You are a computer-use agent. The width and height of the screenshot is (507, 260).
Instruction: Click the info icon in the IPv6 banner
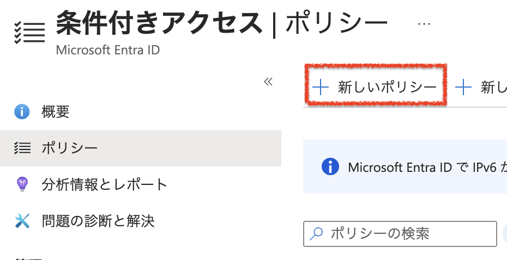pos(330,166)
